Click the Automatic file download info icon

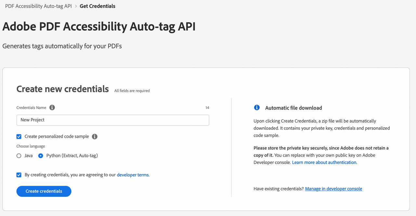[x=257, y=108]
